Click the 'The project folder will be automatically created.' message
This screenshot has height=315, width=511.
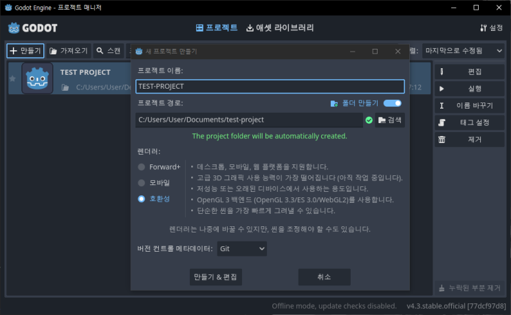[x=270, y=136]
